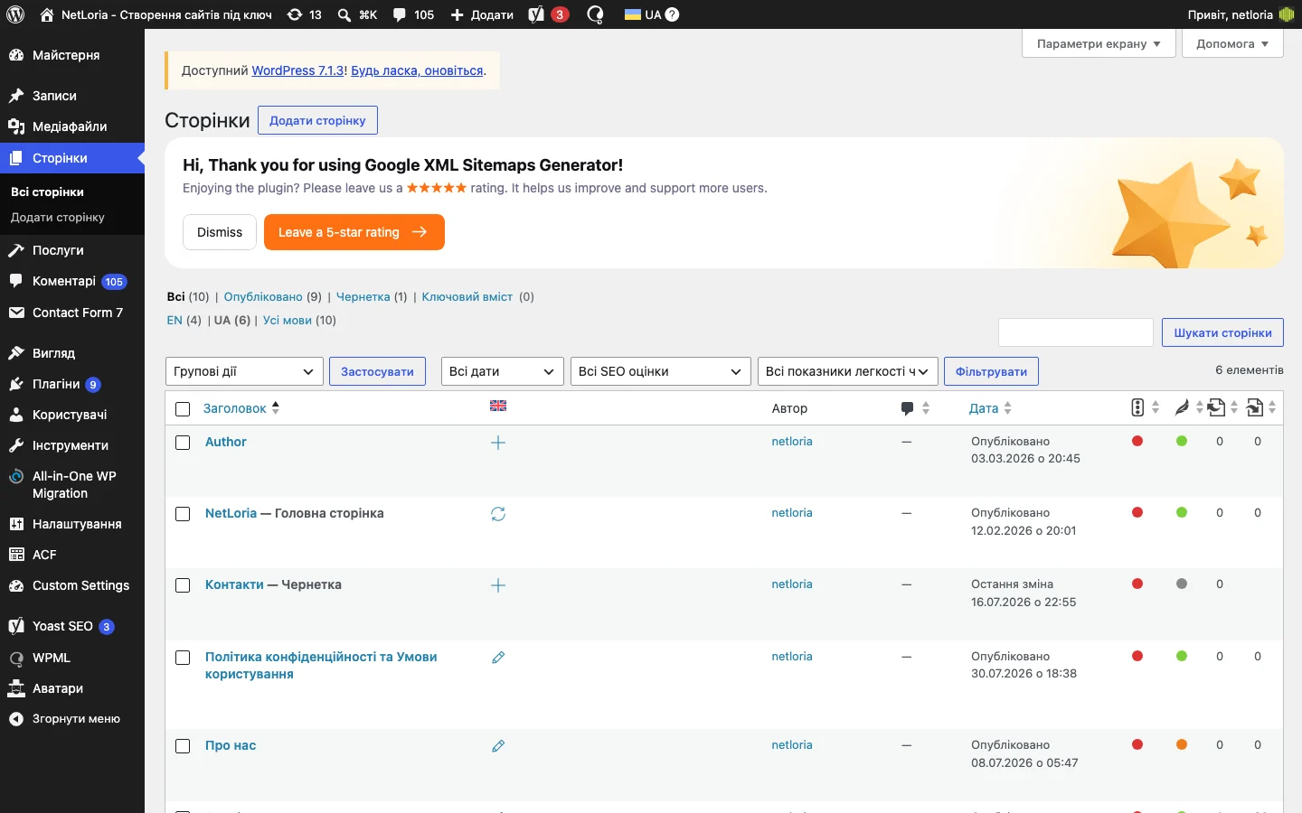Click the Додати сторінку button near heading
Viewport: 1302px width, 813px height.
pos(317,120)
